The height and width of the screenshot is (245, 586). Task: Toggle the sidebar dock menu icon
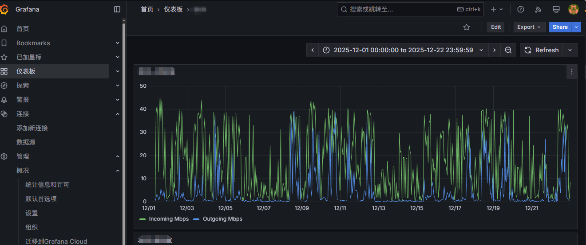(117, 9)
